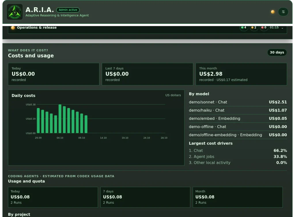Viewport: 295px width, 217px height.
Task: Click the "01:15" time in Operations row
Action: 274,27
